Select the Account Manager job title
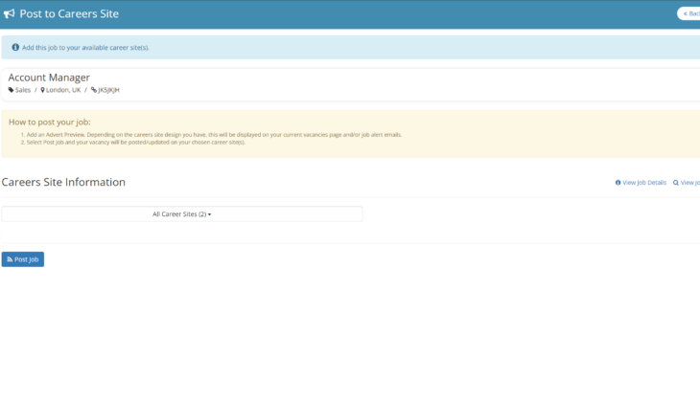This screenshot has width=700, height=402. 49,78
